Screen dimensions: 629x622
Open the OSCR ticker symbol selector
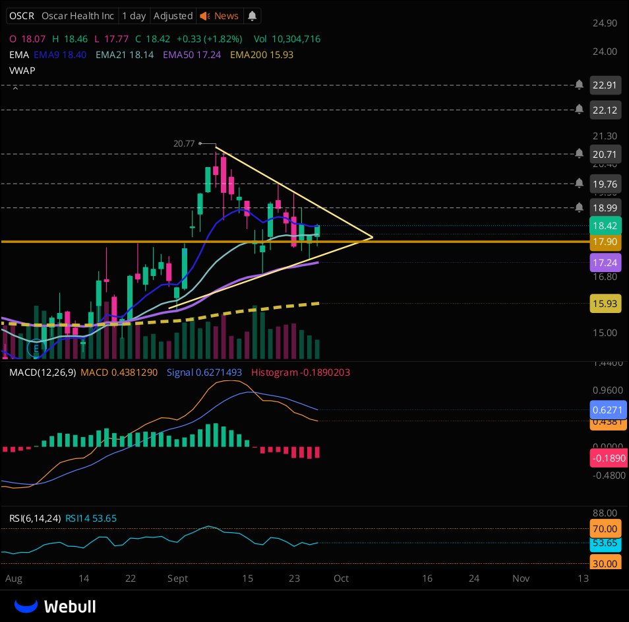(22, 16)
